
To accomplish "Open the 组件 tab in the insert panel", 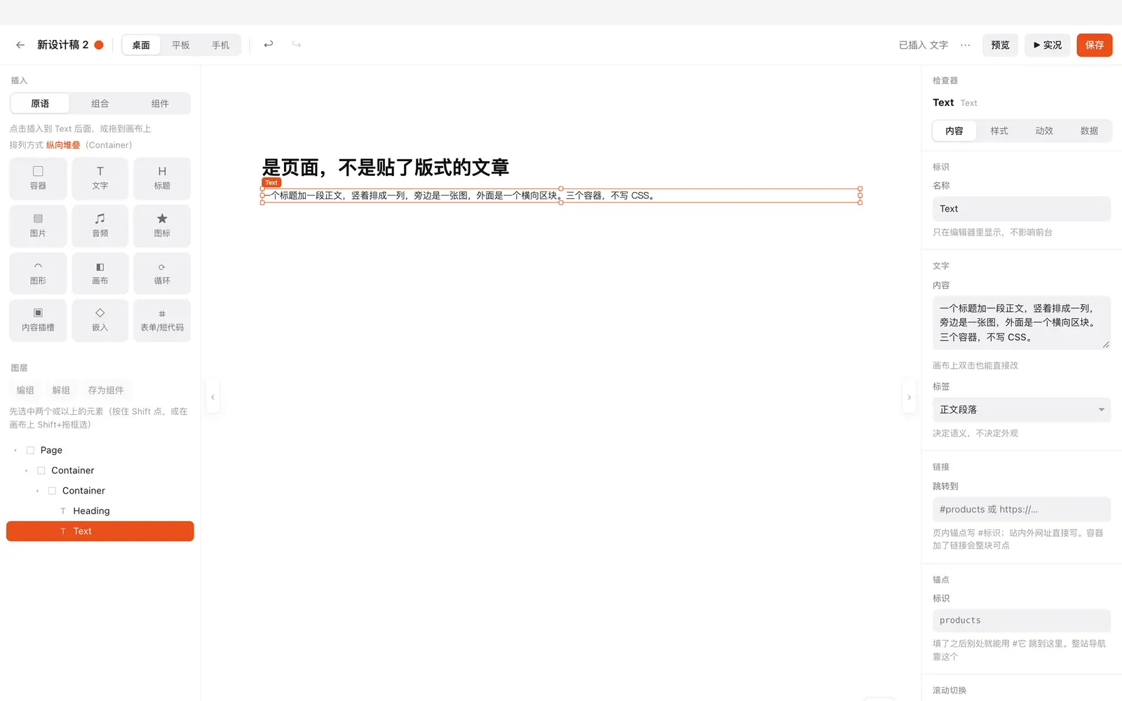I will tap(160, 104).
